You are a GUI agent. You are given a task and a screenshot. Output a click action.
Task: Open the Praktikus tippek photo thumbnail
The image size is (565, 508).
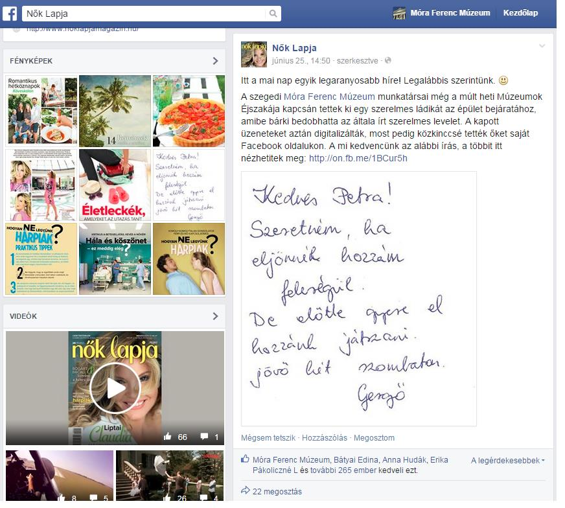pyautogui.click(x=41, y=259)
